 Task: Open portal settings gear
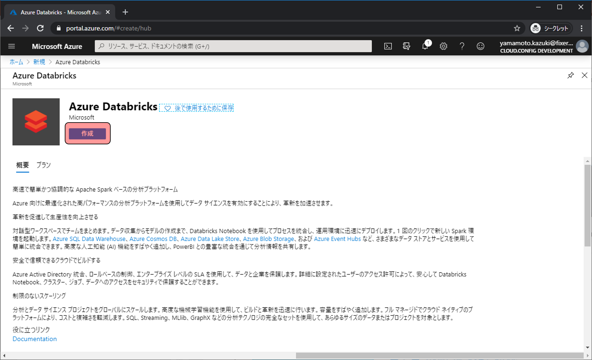(x=444, y=46)
